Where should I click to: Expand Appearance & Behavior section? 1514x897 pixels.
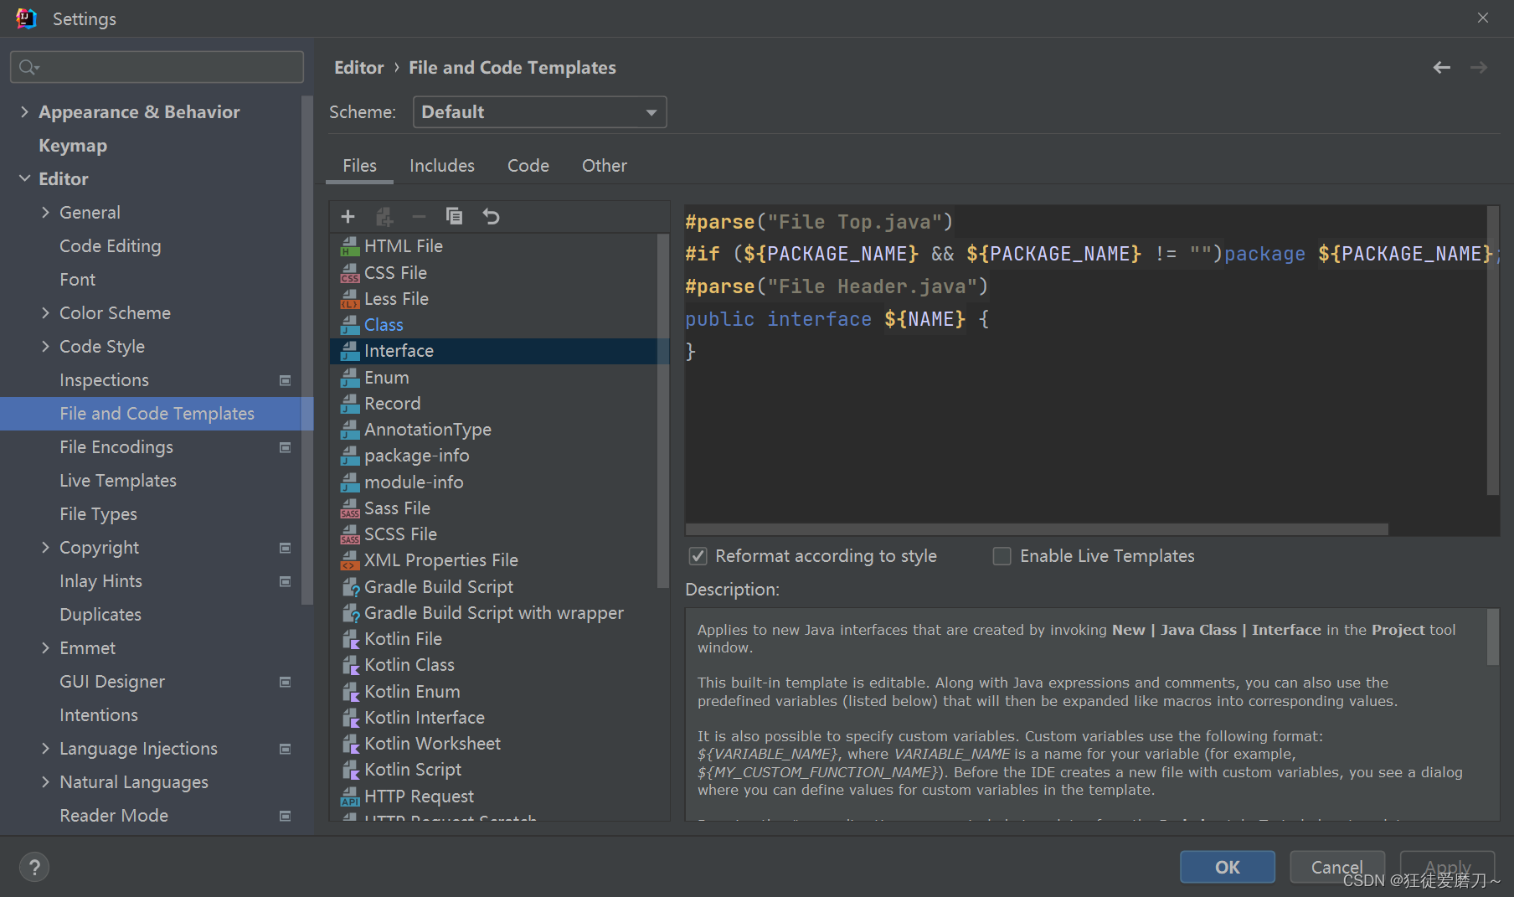click(24, 112)
